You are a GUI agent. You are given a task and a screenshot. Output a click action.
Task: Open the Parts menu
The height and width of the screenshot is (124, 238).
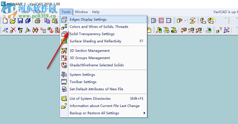(x=54, y=12)
